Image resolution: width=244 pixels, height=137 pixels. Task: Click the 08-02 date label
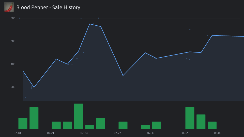184,133
